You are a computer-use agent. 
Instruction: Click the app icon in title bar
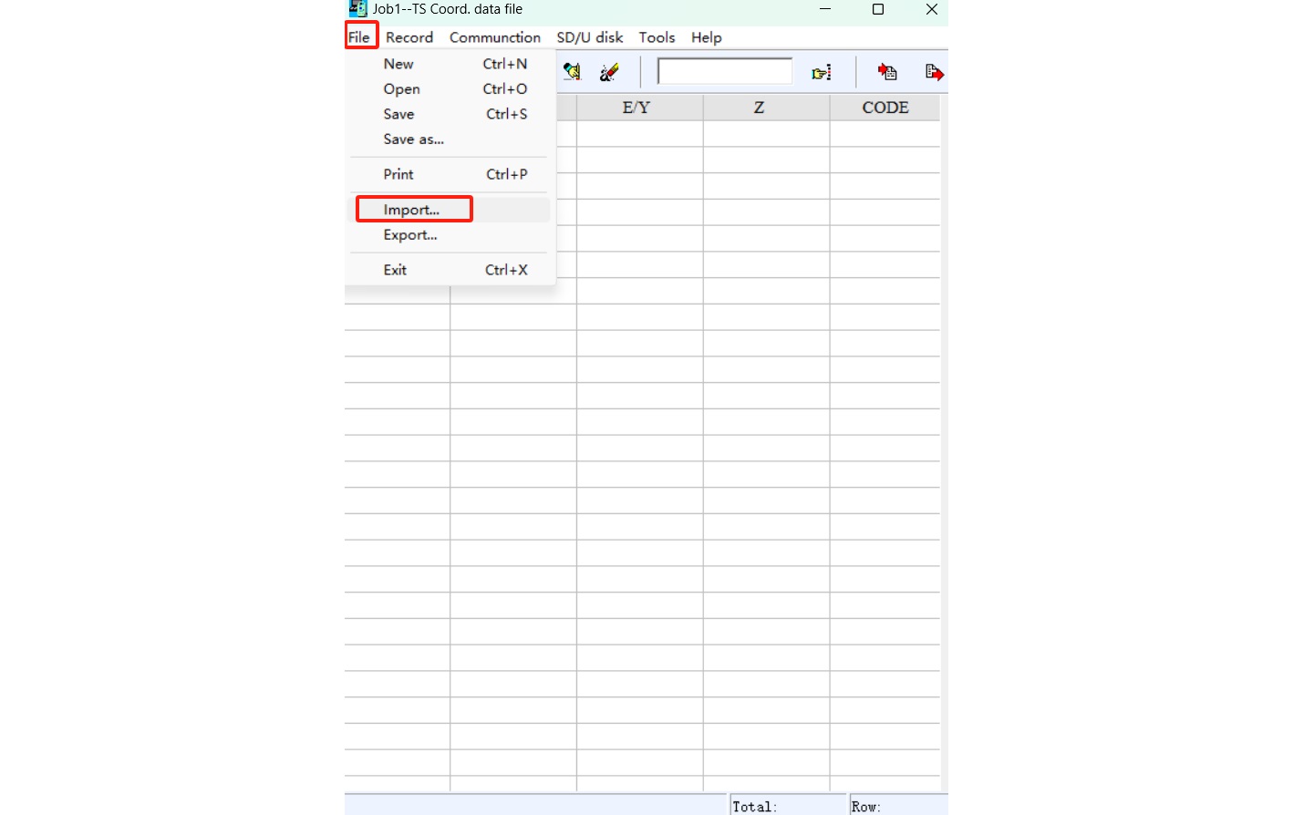(357, 9)
